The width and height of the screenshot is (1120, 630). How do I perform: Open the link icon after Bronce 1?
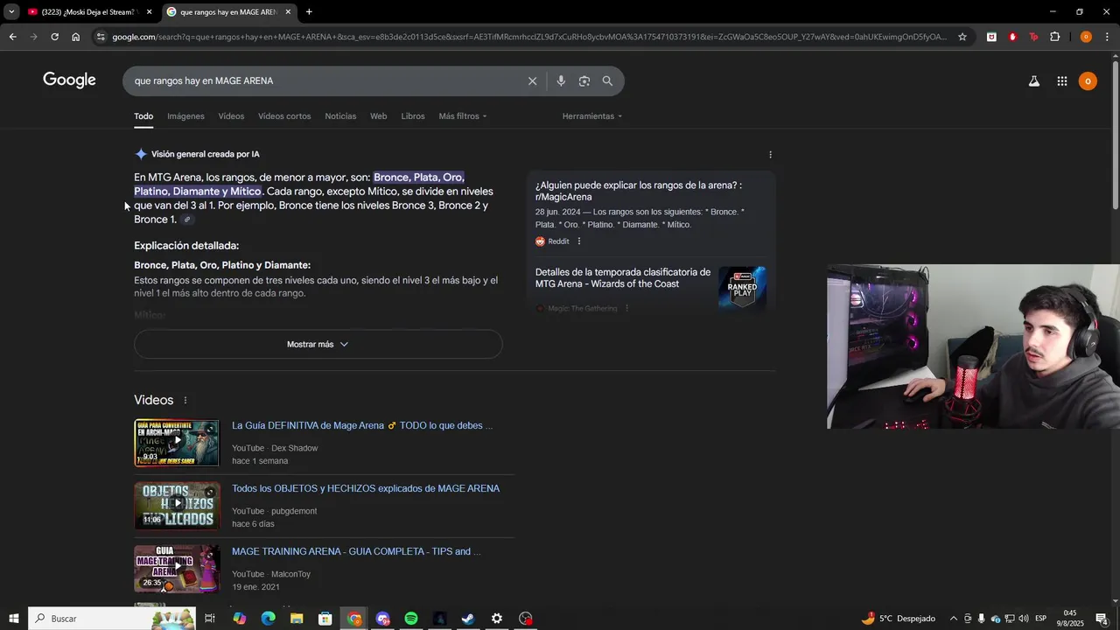(186, 220)
